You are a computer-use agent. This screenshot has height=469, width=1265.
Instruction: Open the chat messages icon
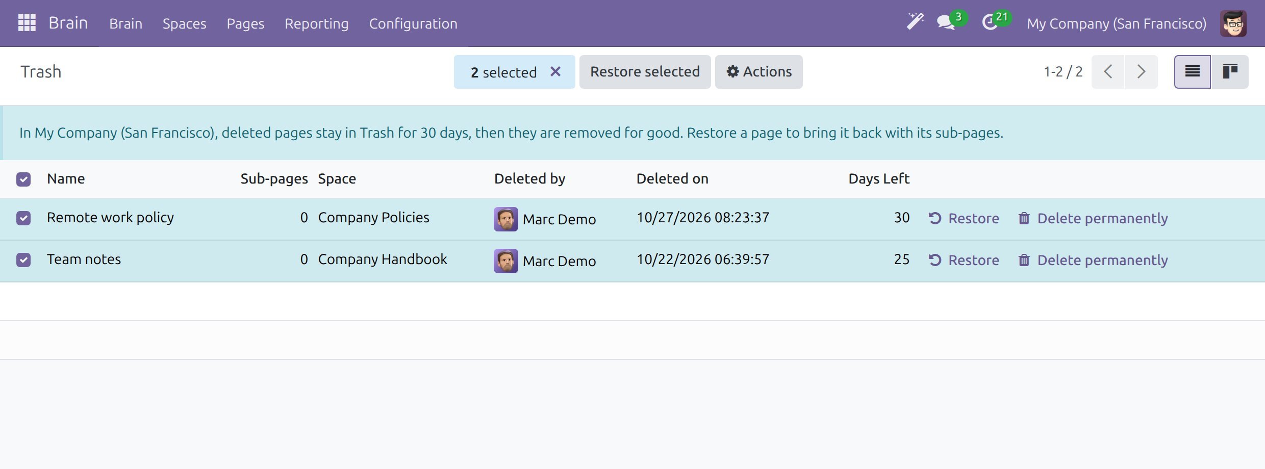pyautogui.click(x=947, y=22)
